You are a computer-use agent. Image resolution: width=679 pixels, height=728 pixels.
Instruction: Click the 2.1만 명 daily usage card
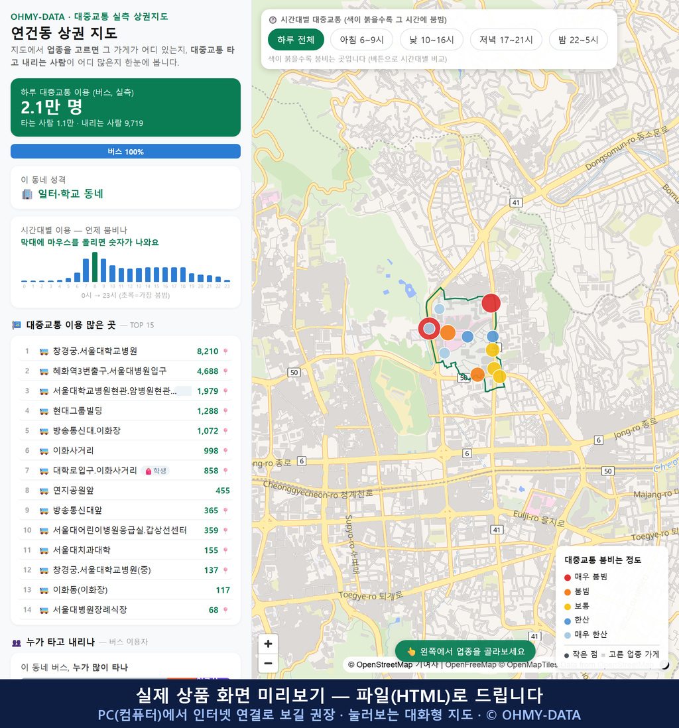[125, 107]
